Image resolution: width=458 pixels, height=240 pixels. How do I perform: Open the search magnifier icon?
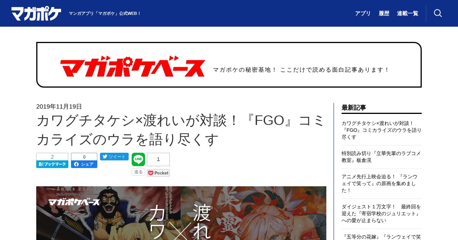click(438, 13)
